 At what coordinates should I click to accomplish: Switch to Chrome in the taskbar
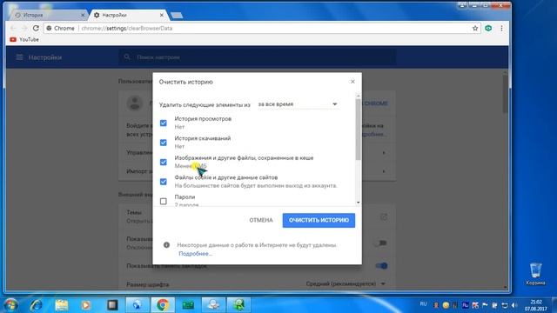click(163, 305)
